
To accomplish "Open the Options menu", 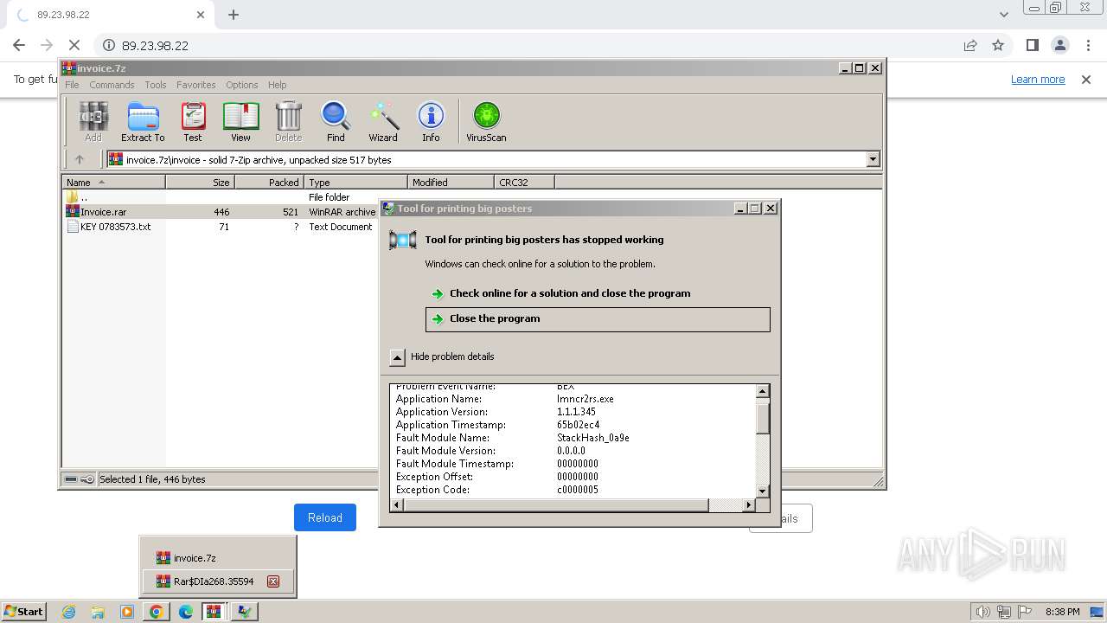I will pyautogui.click(x=242, y=85).
